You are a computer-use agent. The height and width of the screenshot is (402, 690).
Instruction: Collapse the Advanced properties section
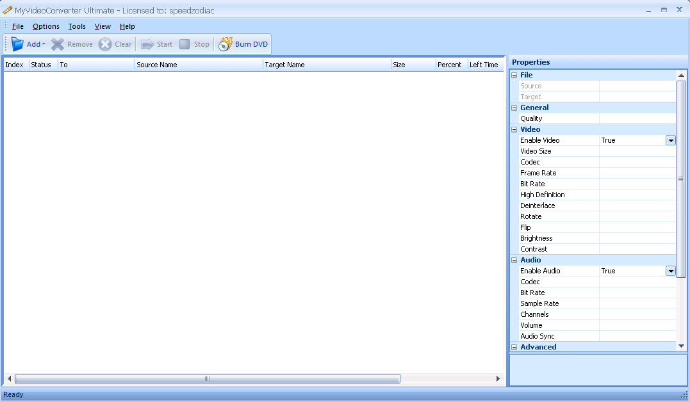tap(514, 347)
